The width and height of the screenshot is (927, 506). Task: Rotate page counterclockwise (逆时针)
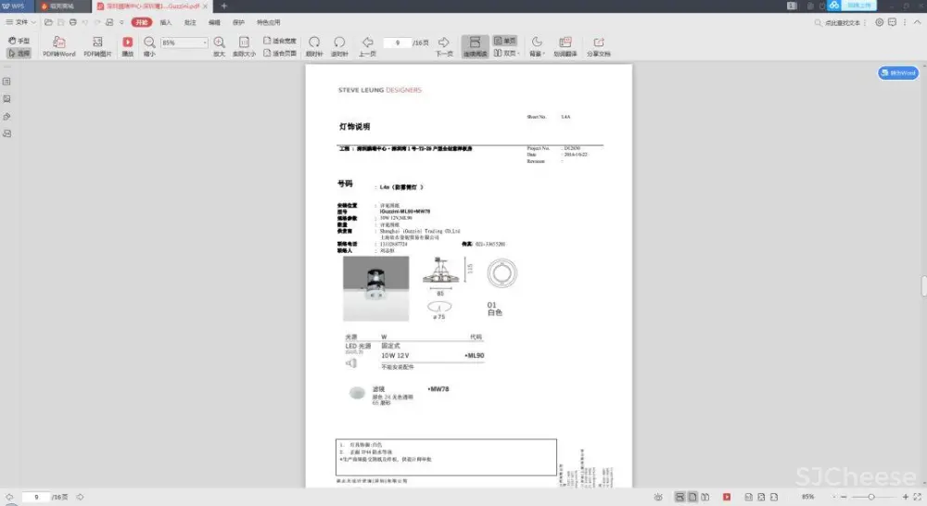point(339,46)
